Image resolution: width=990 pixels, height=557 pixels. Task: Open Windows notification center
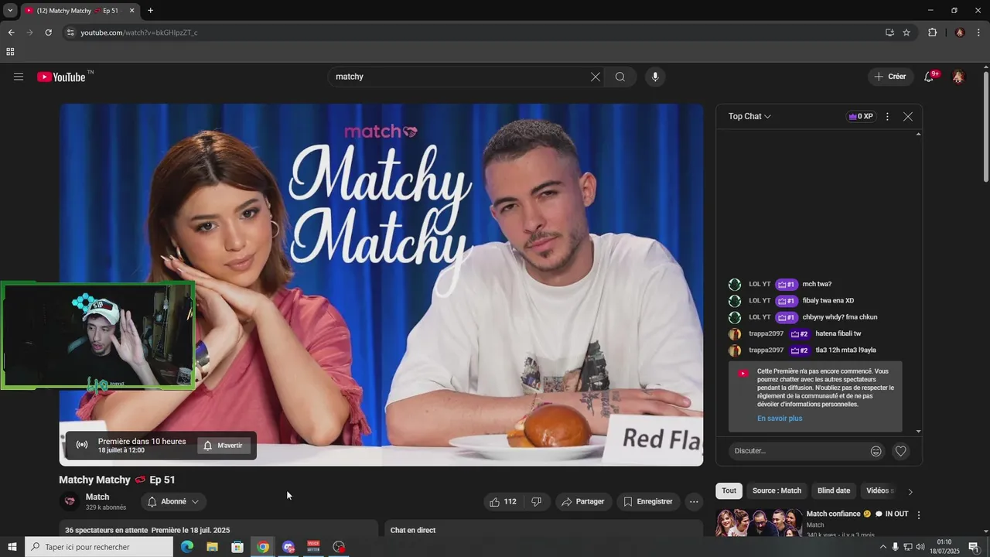[x=974, y=547]
